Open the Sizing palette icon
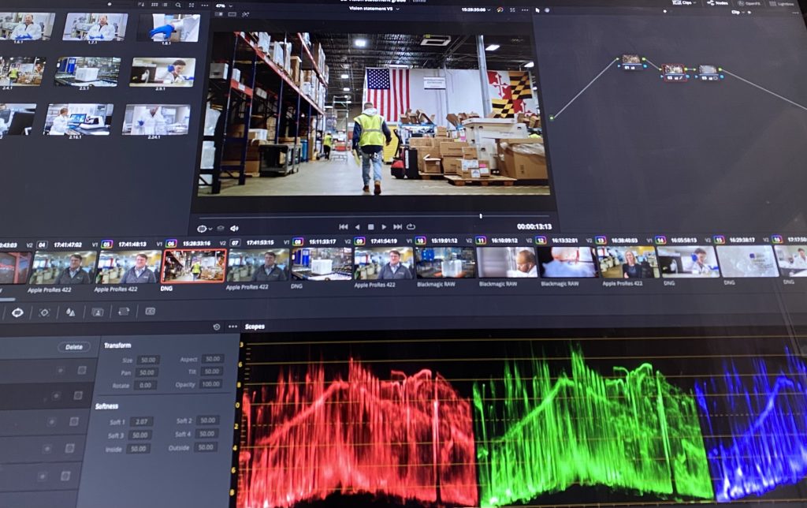Viewport: 807px width, 508px height. [x=124, y=312]
